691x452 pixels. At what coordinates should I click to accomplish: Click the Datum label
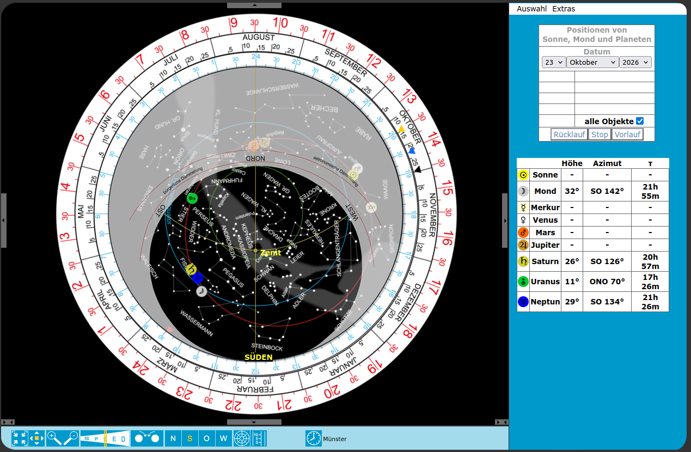(597, 52)
